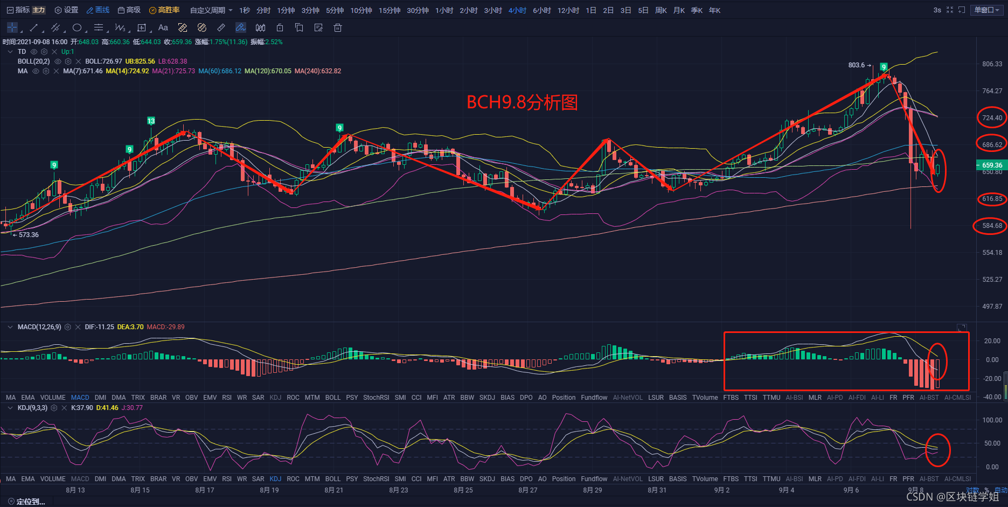Expand the MACD panel corner icon
Screen dimensions: 1008x507
(x=962, y=328)
